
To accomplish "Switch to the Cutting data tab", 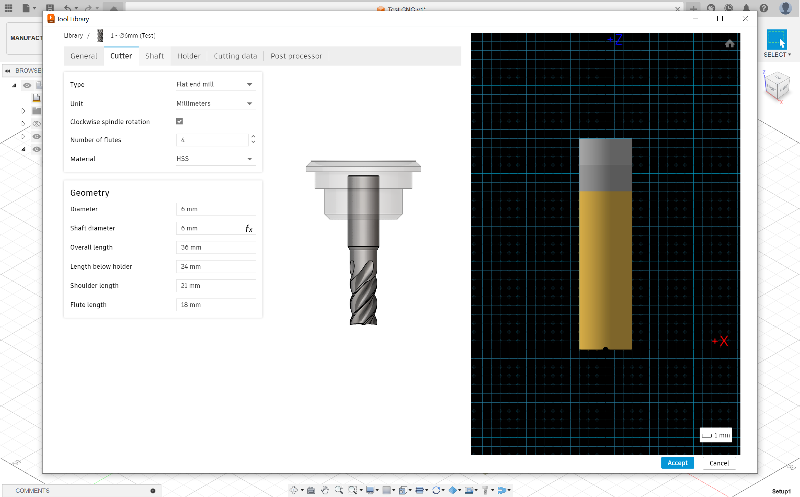I will (235, 56).
